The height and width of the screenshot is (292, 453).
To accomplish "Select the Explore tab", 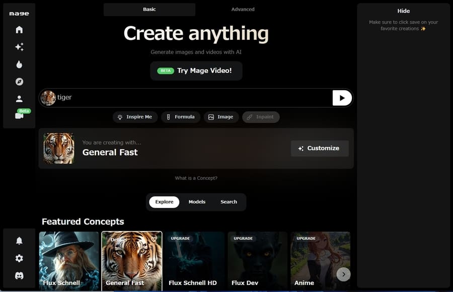I will (164, 202).
